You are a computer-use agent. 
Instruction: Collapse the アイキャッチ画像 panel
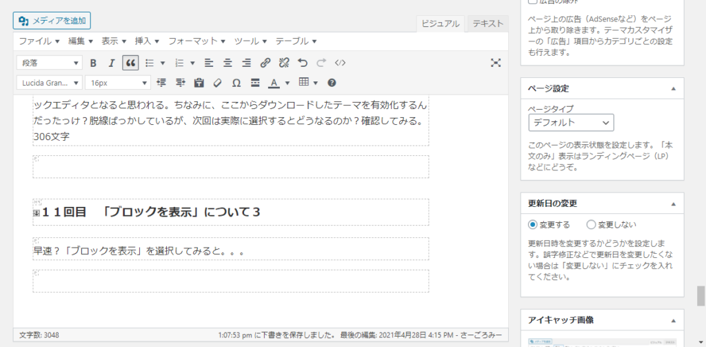(x=674, y=320)
